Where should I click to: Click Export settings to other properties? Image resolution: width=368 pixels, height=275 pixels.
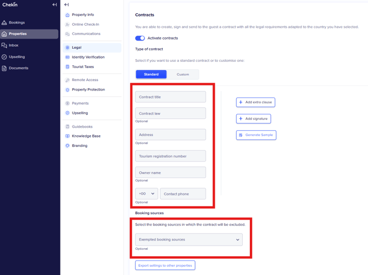[165, 265]
